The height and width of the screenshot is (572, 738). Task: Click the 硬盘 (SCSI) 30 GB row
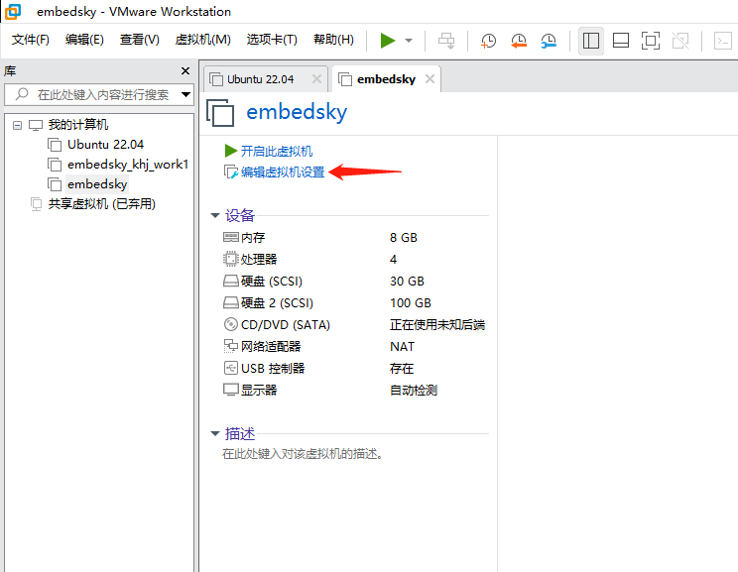click(355, 282)
